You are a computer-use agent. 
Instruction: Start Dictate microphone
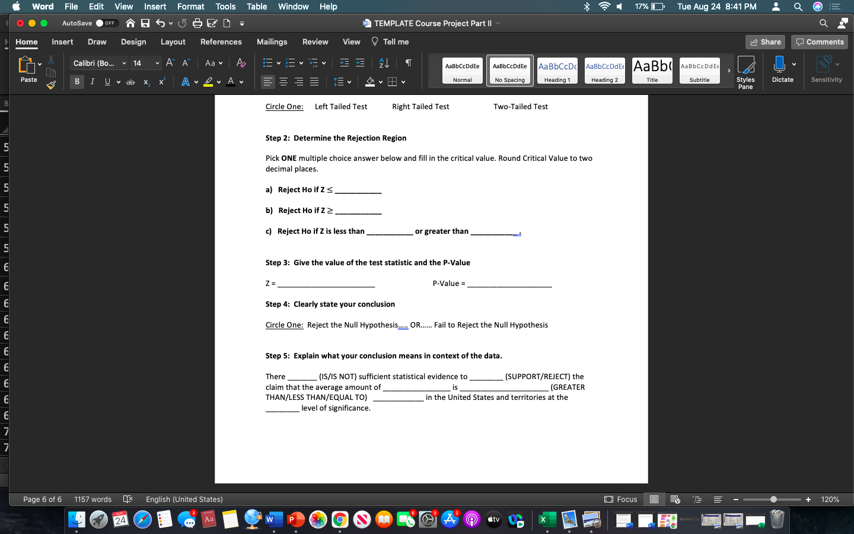coord(780,69)
